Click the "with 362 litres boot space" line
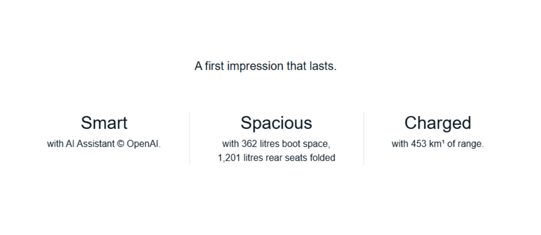This screenshot has width=541, height=235. point(276,144)
